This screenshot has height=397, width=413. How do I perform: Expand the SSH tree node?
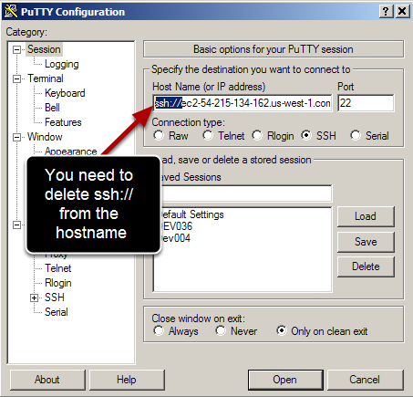click(34, 298)
